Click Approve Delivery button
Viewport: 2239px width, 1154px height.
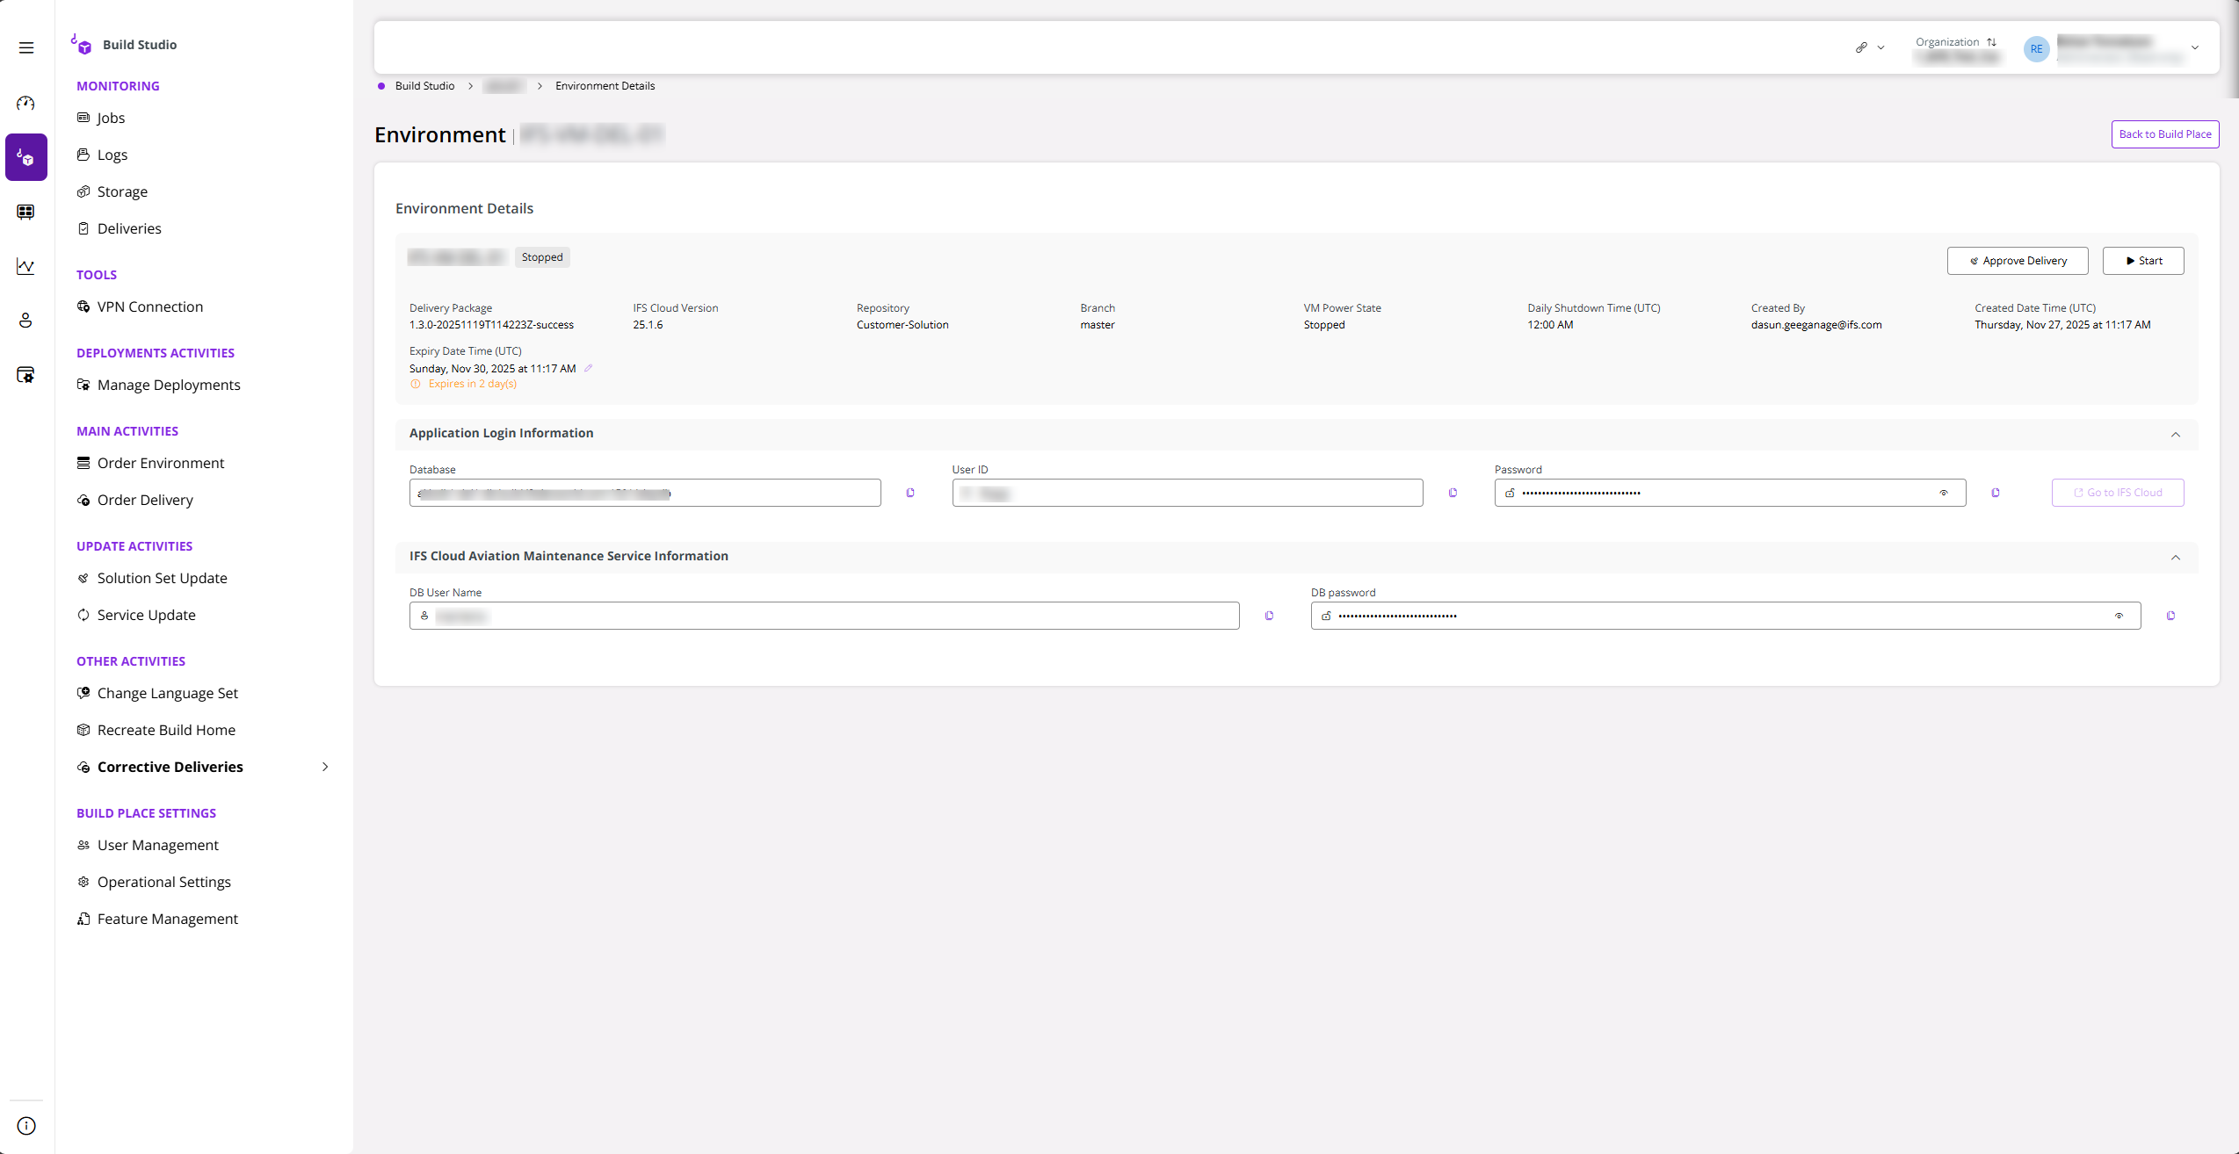pos(2018,261)
